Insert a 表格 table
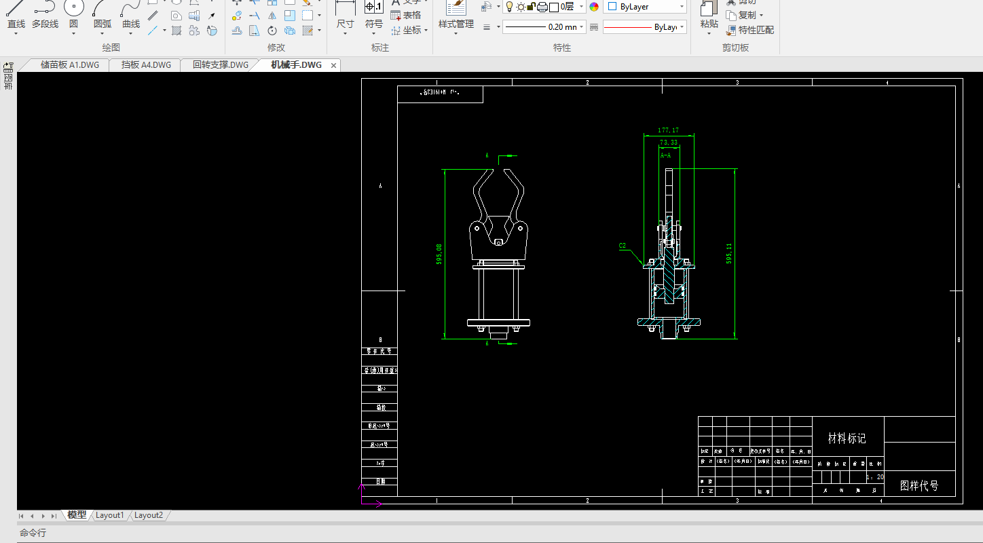This screenshot has width=983, height=543. click(x=406, y=15)
